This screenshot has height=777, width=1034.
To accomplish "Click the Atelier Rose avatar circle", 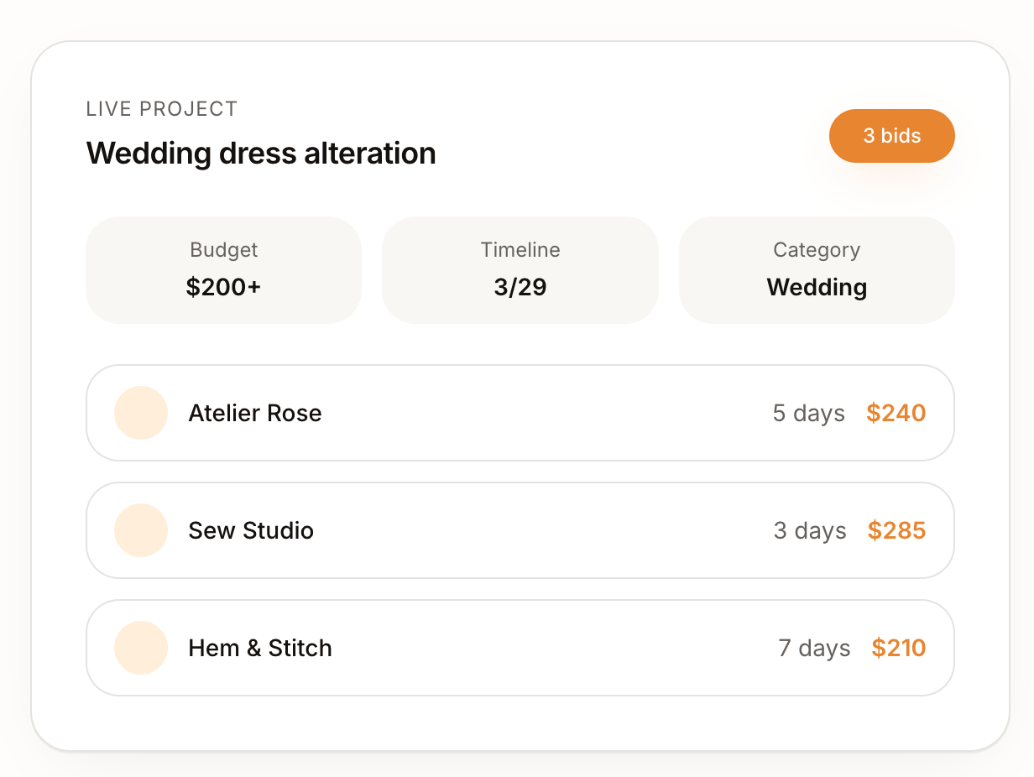I will point(141,413).
